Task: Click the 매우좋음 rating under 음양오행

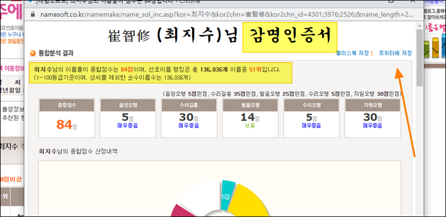Action: (x=128, y=126)
